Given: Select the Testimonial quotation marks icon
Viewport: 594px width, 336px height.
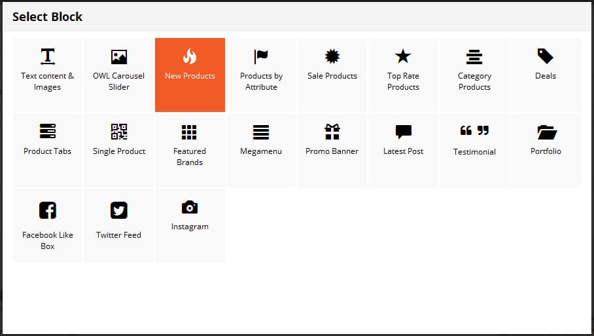Looking at the screenshot, I should click(x=475, y=130).
